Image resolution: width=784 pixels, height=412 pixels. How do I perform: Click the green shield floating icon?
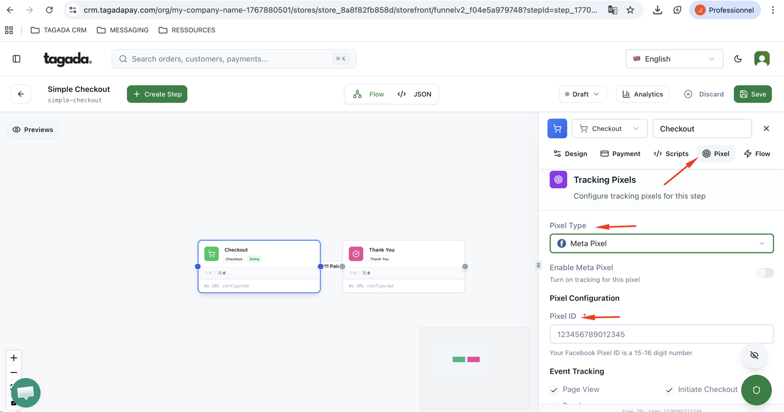756,390
